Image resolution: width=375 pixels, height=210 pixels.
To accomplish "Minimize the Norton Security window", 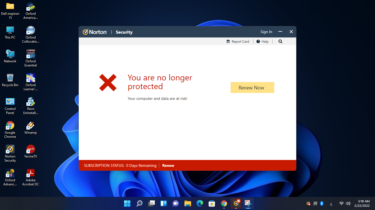I will click(280, 32).
